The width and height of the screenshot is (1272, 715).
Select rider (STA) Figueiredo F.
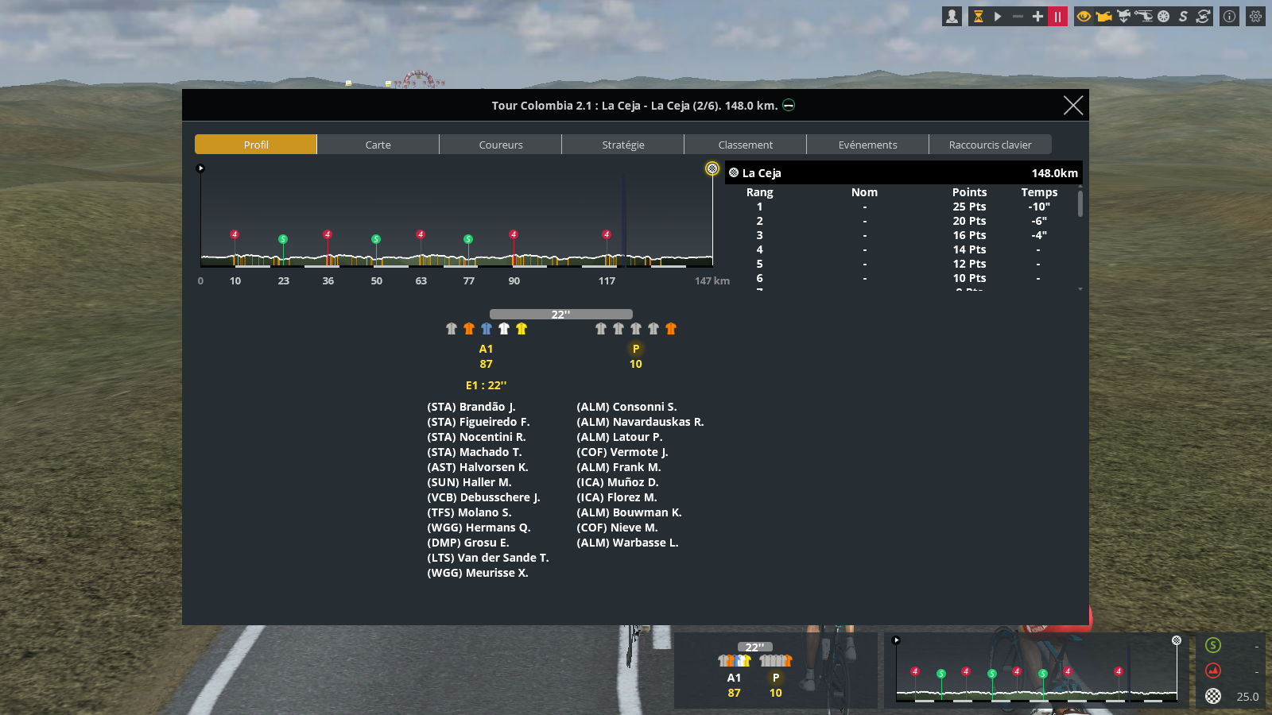pos(479,422)
